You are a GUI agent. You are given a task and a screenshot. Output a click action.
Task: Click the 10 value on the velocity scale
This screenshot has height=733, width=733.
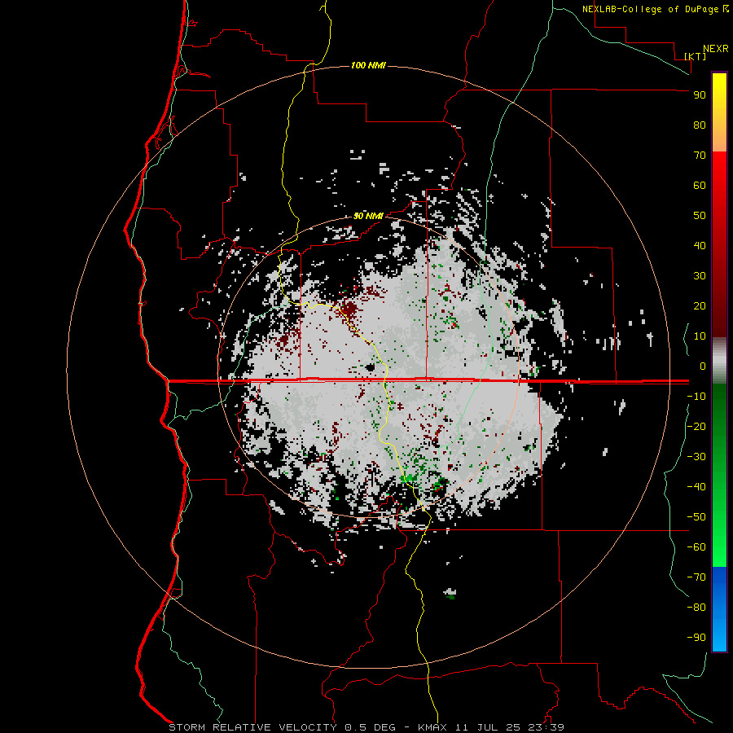[x=700, y=336]
